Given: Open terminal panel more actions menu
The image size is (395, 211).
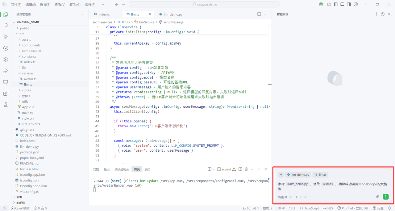Looking at the screenshot, I should (x=252, y=169).
